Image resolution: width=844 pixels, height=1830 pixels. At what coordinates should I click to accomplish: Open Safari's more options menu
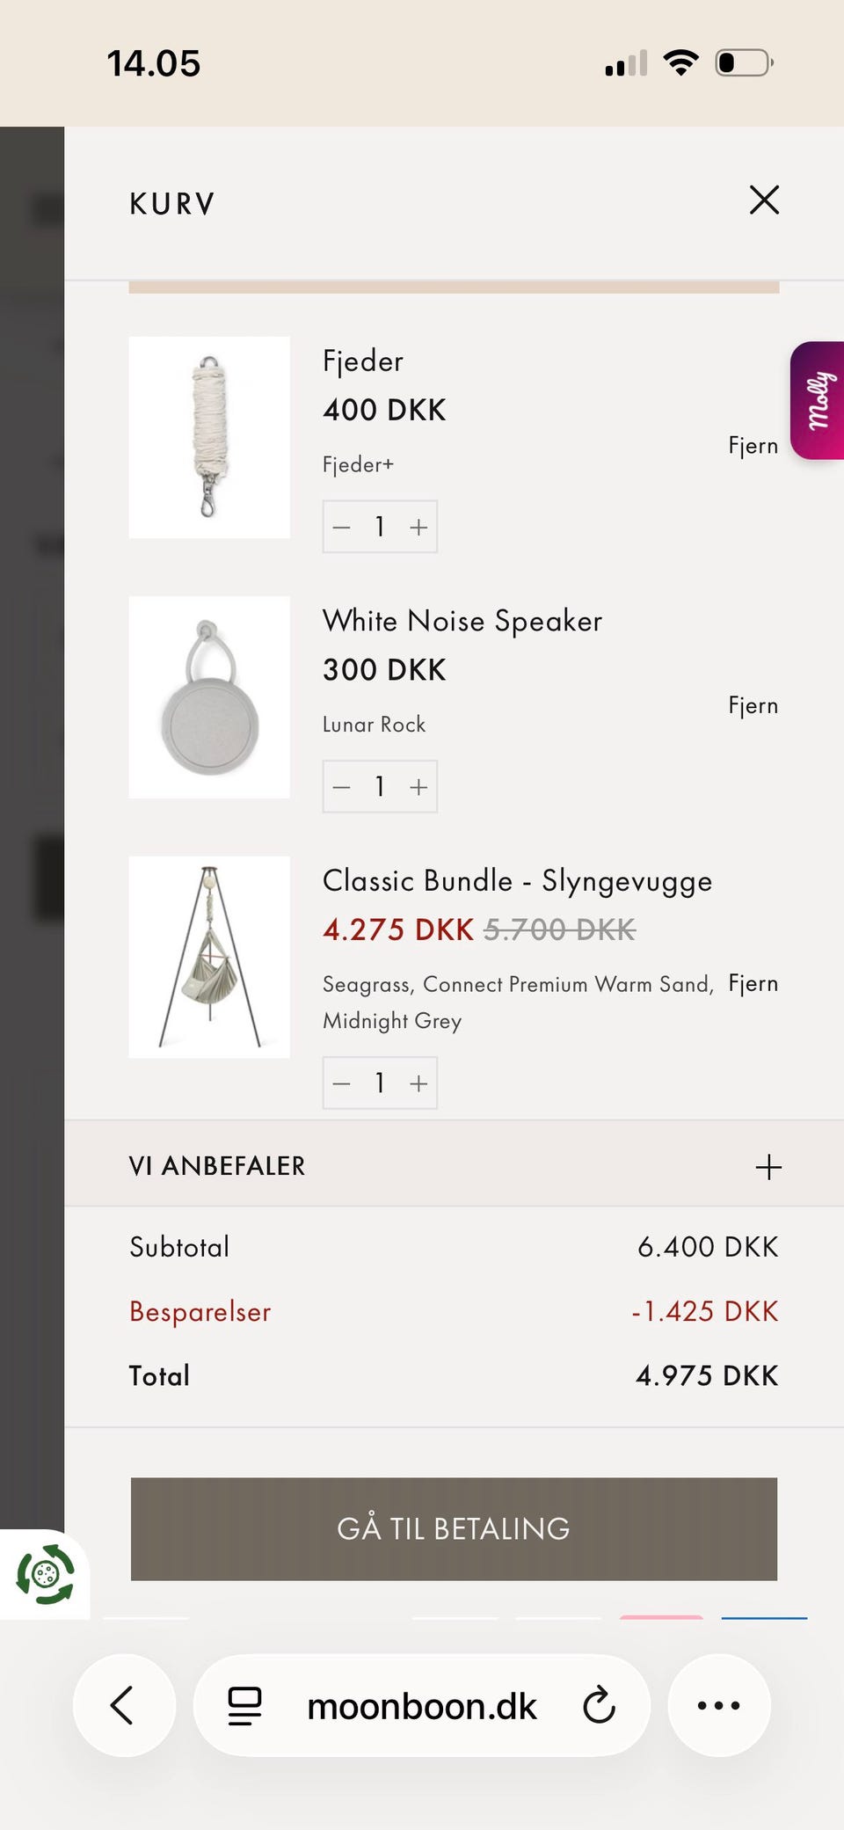pyautogui.click(x=718, y=1704)
